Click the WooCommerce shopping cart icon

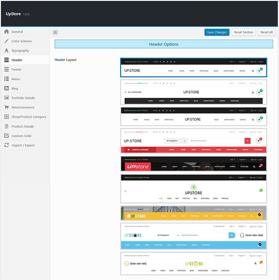click(x=6, y=107)
